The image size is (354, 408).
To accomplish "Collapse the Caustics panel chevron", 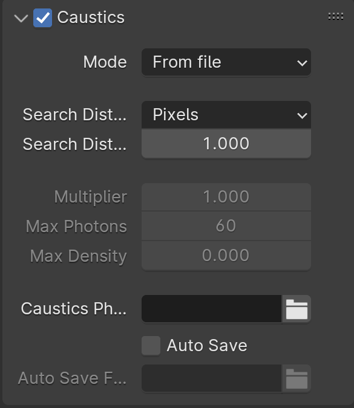I will [21, 18].
